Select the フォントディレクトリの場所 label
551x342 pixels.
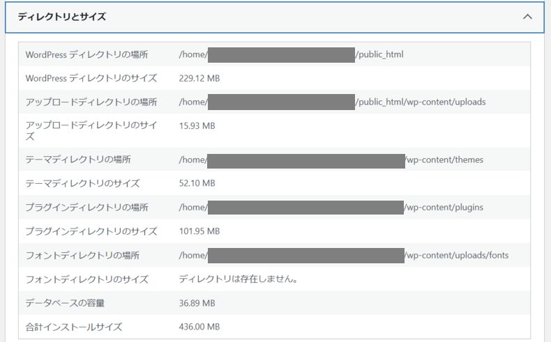[82, 256]
